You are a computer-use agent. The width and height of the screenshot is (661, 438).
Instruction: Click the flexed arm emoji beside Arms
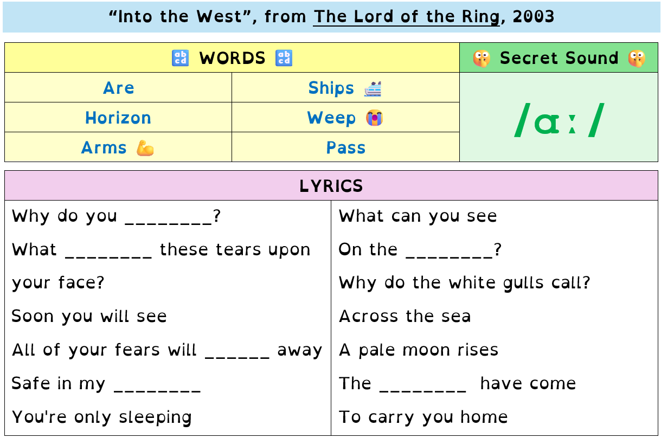coord(145,147)
